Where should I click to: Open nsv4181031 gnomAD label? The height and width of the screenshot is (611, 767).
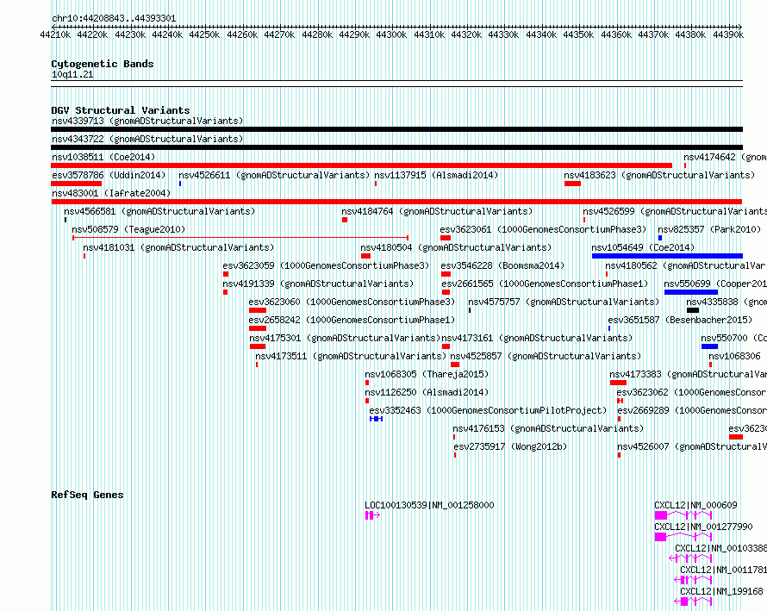click(x=178, y=247)
